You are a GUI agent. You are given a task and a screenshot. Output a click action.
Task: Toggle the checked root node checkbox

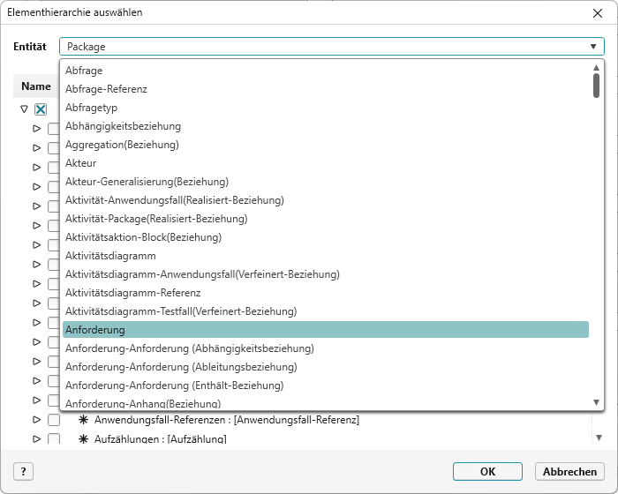[x=41, y=109]
